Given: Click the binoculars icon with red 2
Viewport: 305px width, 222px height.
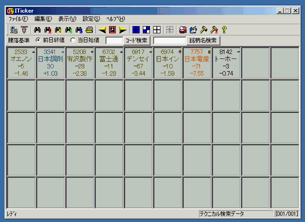Looking at the screenshot, I should click(48, 30).
